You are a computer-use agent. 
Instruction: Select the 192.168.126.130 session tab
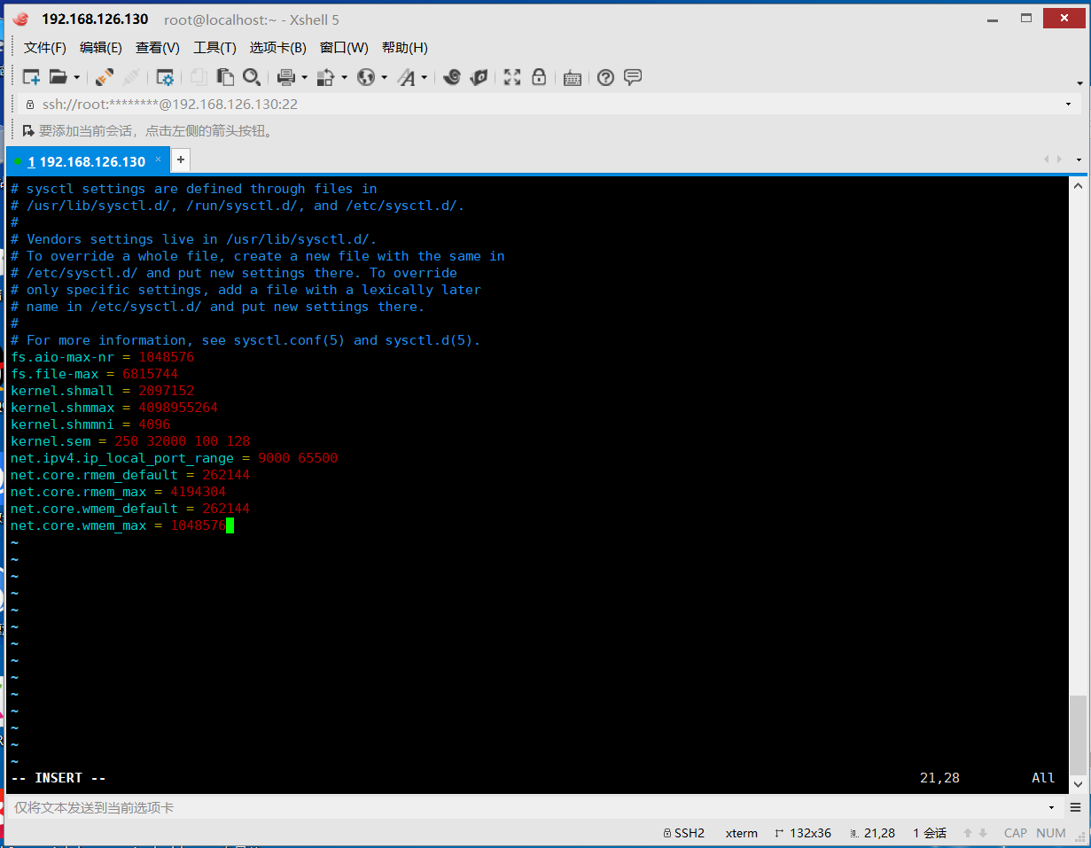[x=86, y=161]
